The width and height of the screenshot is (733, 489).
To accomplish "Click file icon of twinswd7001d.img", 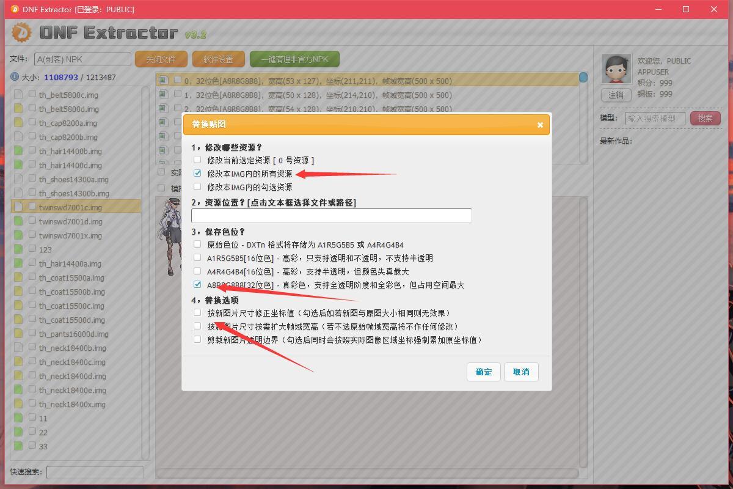I will (18, 221).
